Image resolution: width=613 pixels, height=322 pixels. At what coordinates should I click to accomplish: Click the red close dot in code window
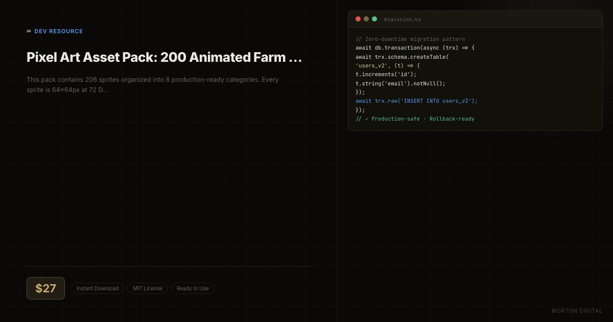(x=358, y=19)
